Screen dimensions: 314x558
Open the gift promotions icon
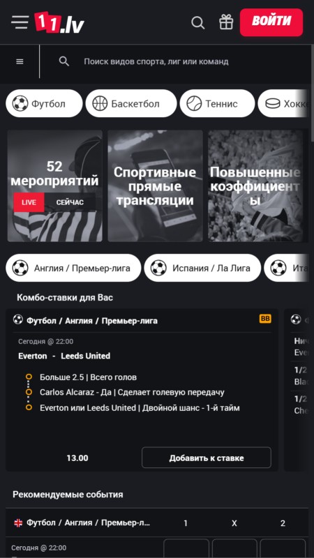pos(226,22)
